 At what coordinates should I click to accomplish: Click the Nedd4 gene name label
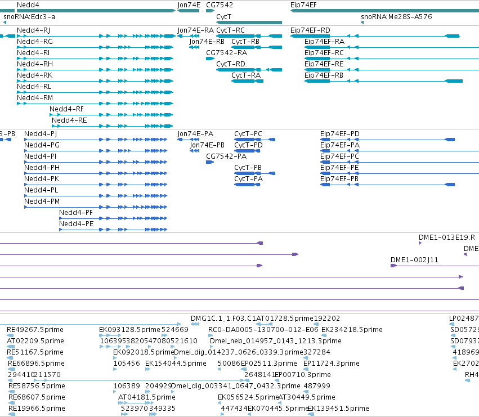[x=28, y=5]
